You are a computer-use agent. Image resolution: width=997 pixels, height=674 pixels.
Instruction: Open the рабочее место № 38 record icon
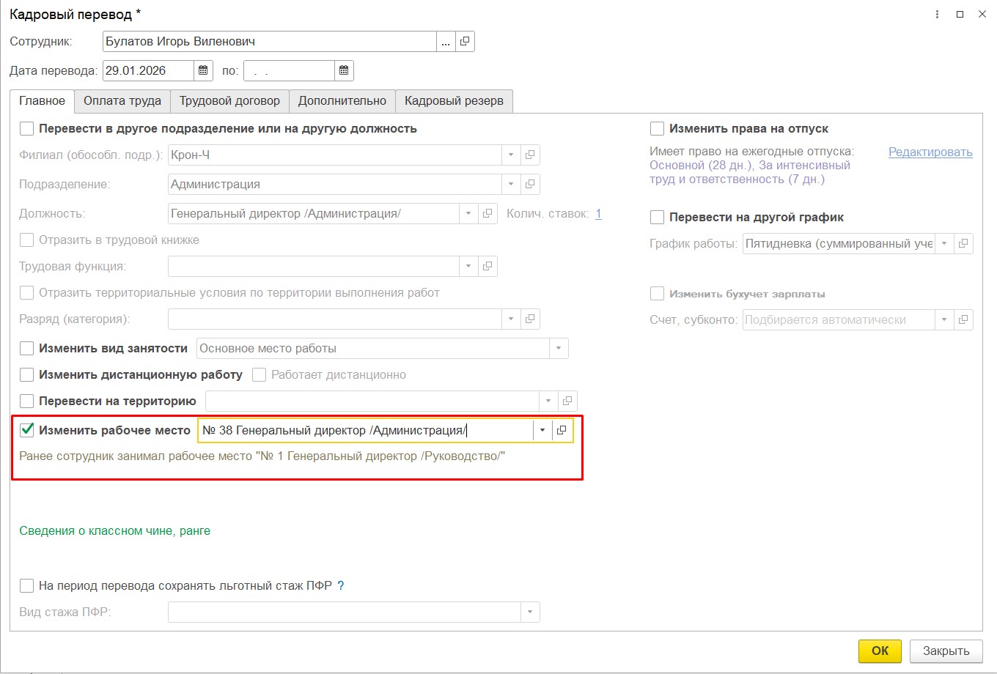click(x=562, y=431)
